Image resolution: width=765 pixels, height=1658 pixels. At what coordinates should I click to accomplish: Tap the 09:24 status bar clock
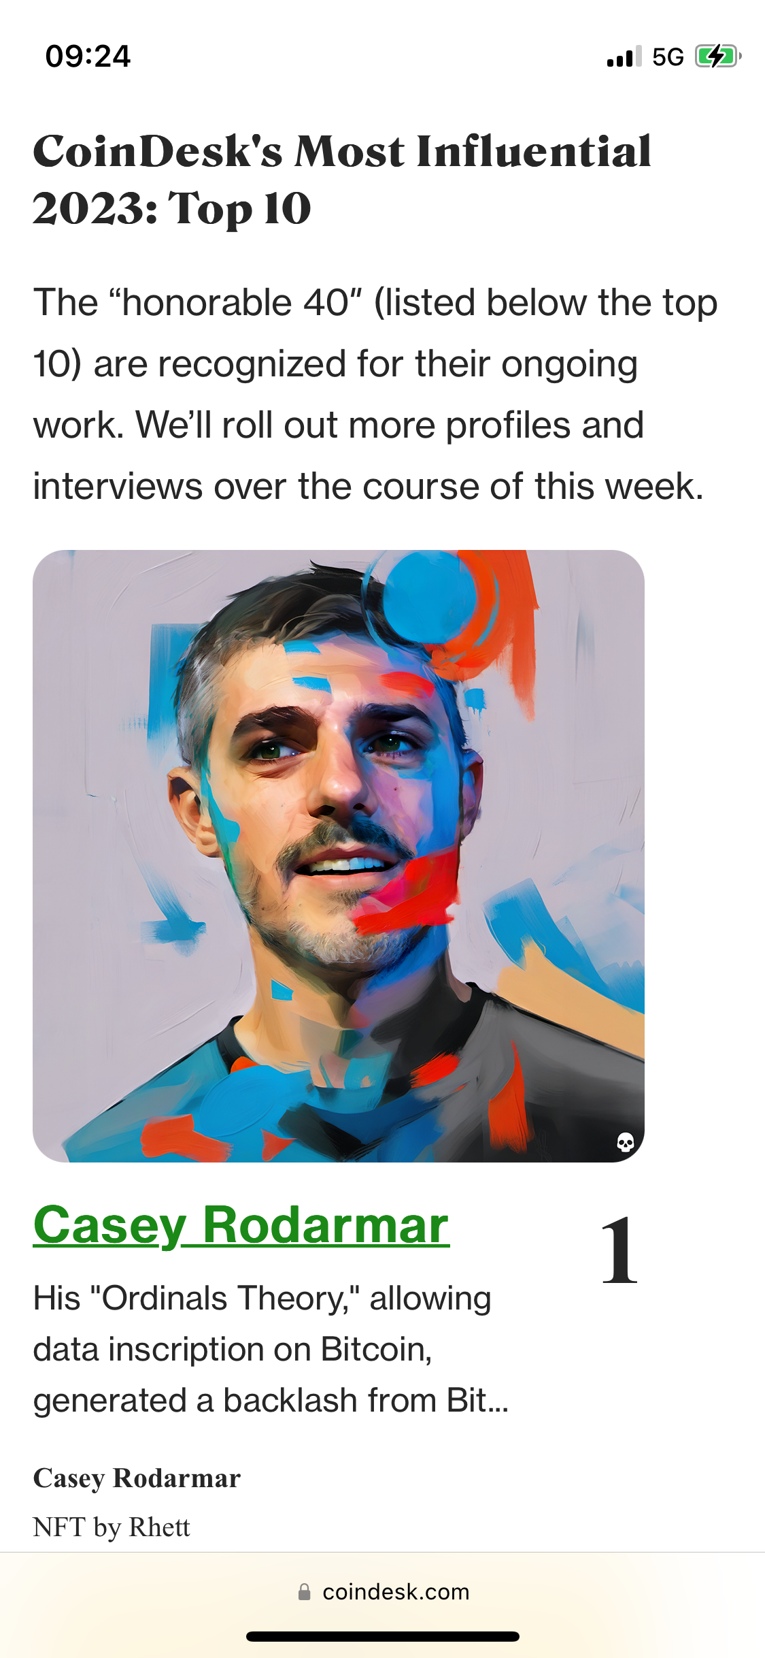coord(88,56)
